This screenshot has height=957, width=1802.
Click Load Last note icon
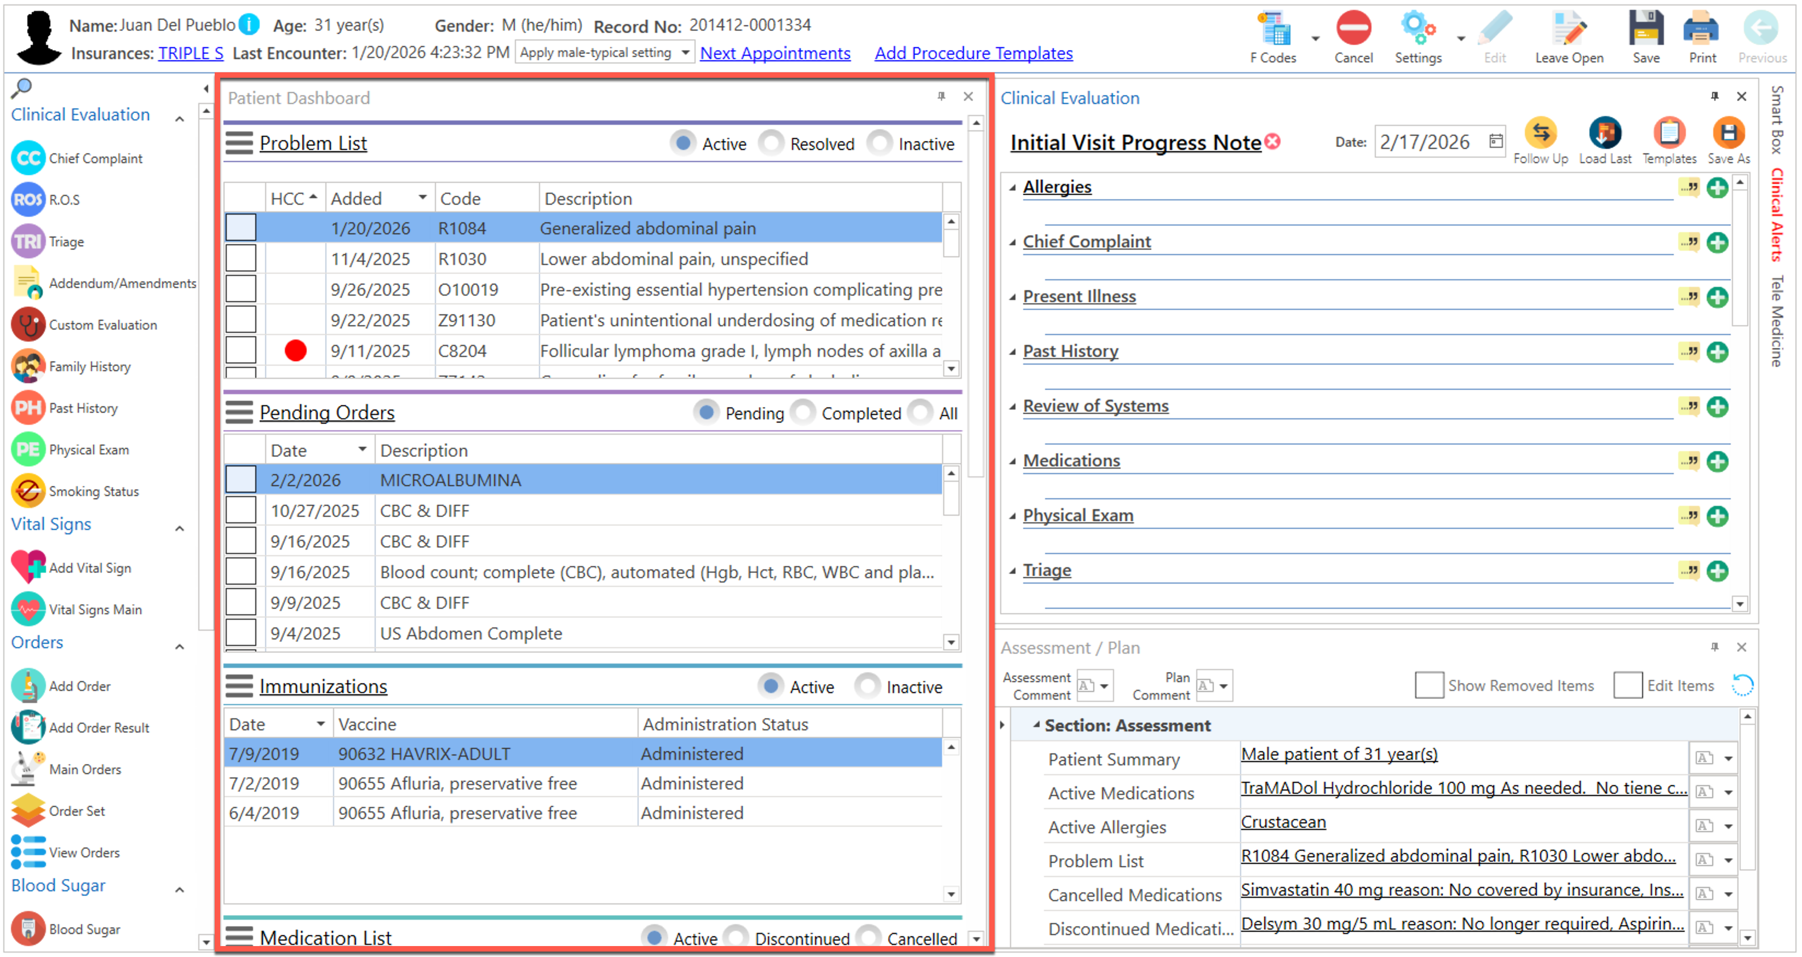tap(1604, 134)
